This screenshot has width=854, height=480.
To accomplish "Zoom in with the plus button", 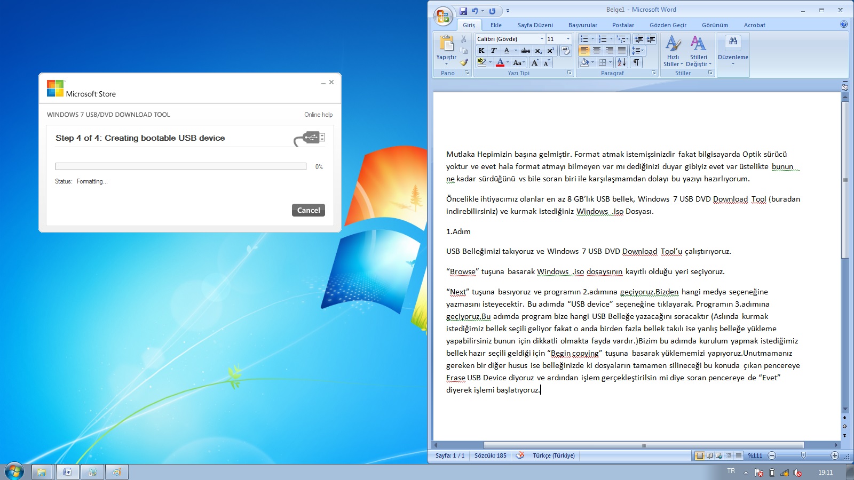I will click(835, 455).
